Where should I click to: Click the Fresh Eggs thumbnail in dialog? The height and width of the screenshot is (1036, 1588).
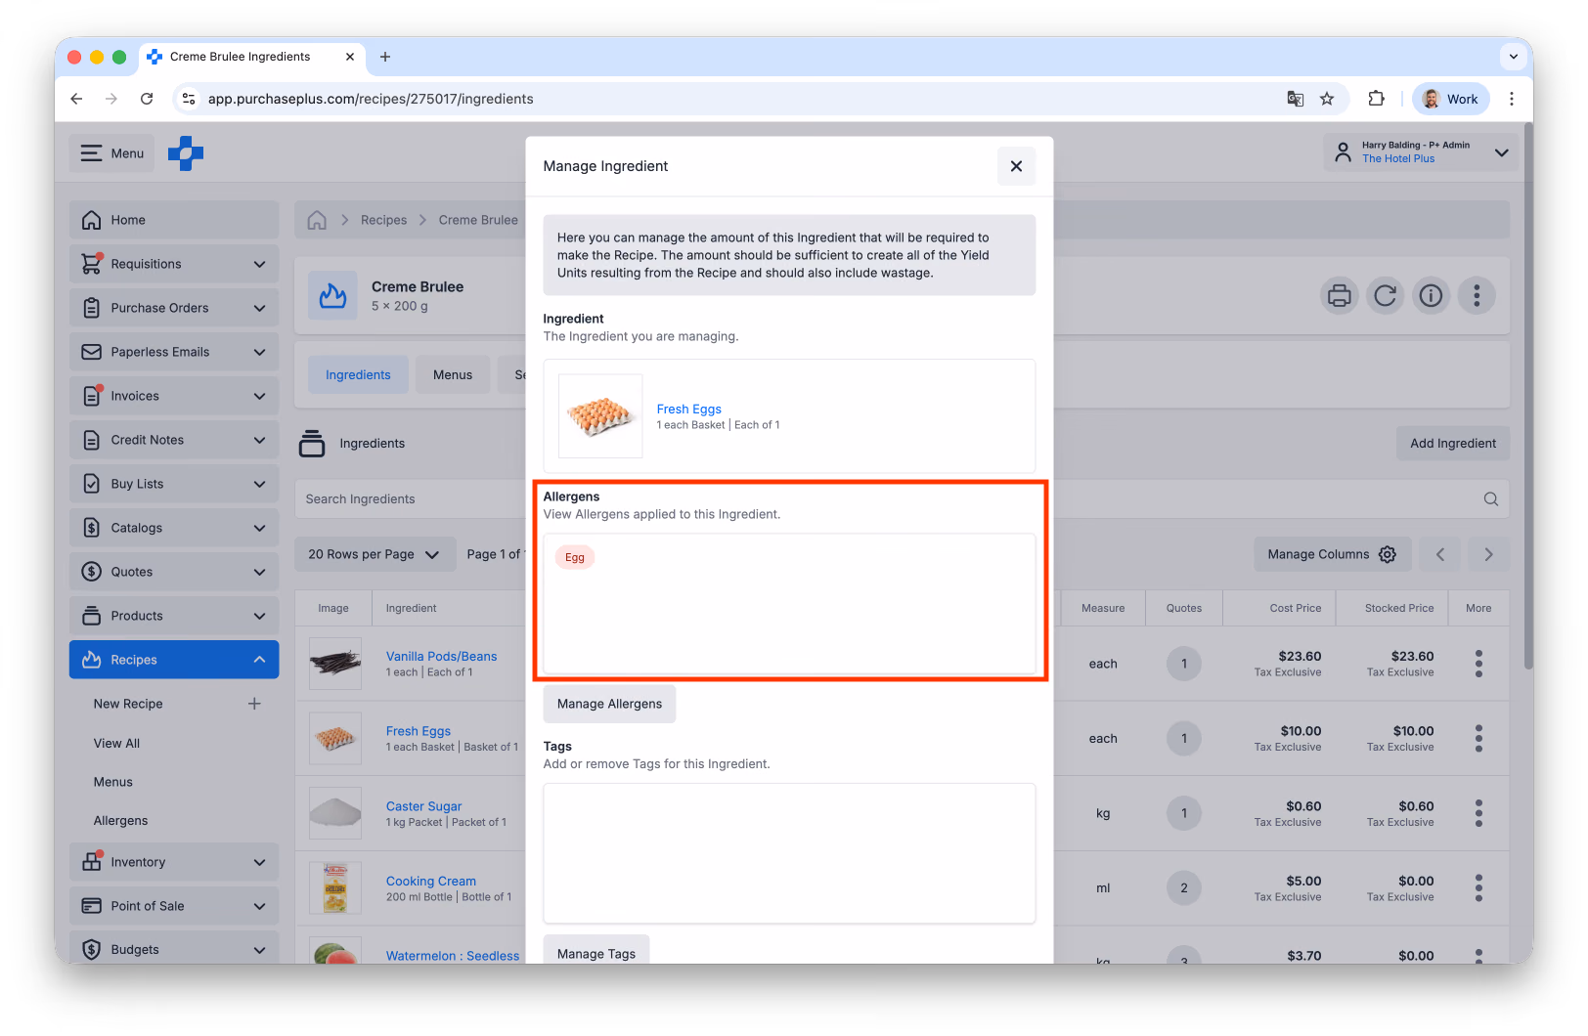pos(600,416)
